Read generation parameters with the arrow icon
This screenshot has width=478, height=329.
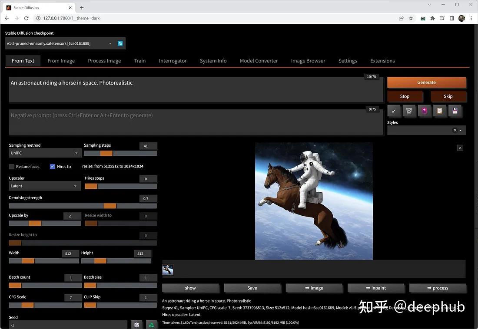(x=394, y=111)
